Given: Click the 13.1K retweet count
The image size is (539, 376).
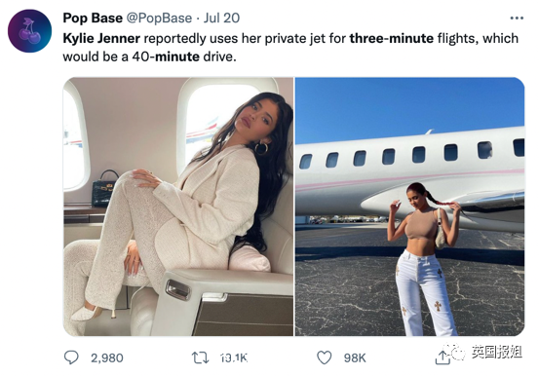Looking at the screenshot, I should click(234, 358).
